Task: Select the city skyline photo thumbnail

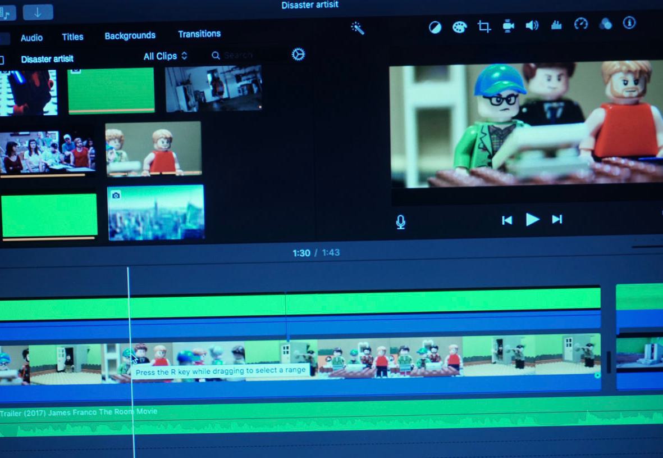Action: (x=156, y=212)
